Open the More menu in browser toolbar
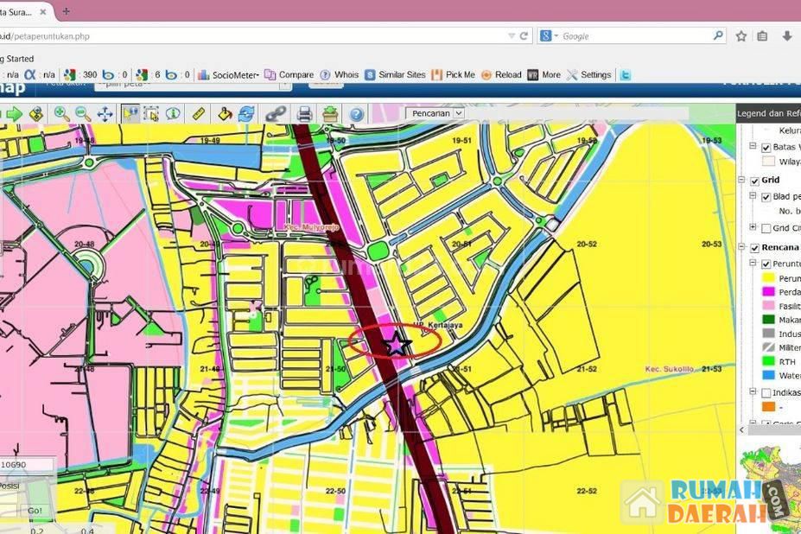The image size is (801, 534). coord(544,75)
